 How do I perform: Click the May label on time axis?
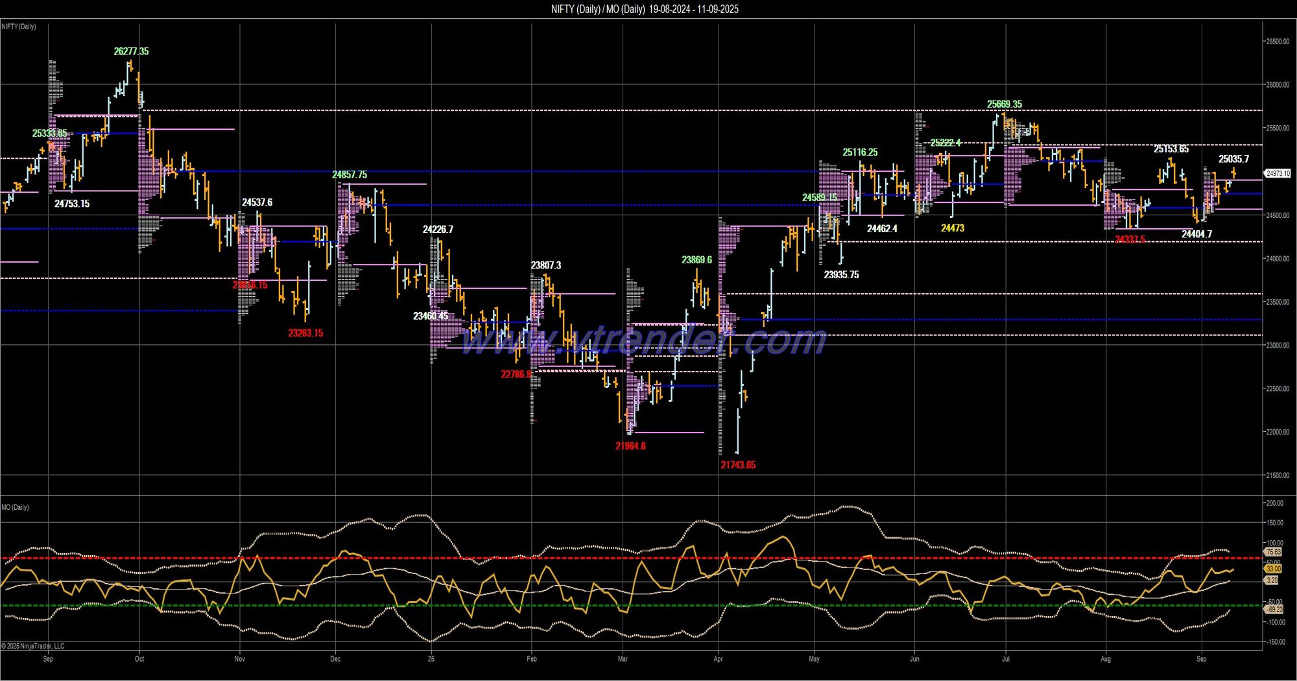coord(814,659)
